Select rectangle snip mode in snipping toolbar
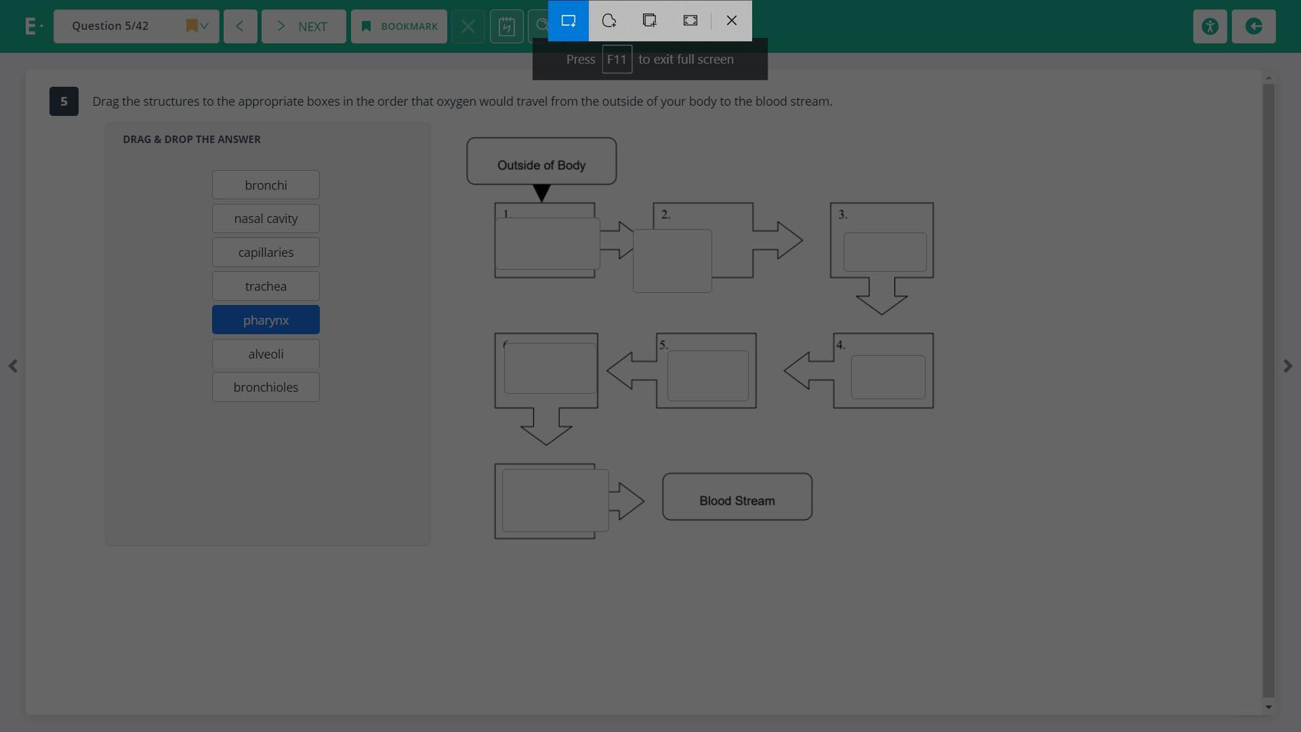1301x732 pixels. [569, 21]
